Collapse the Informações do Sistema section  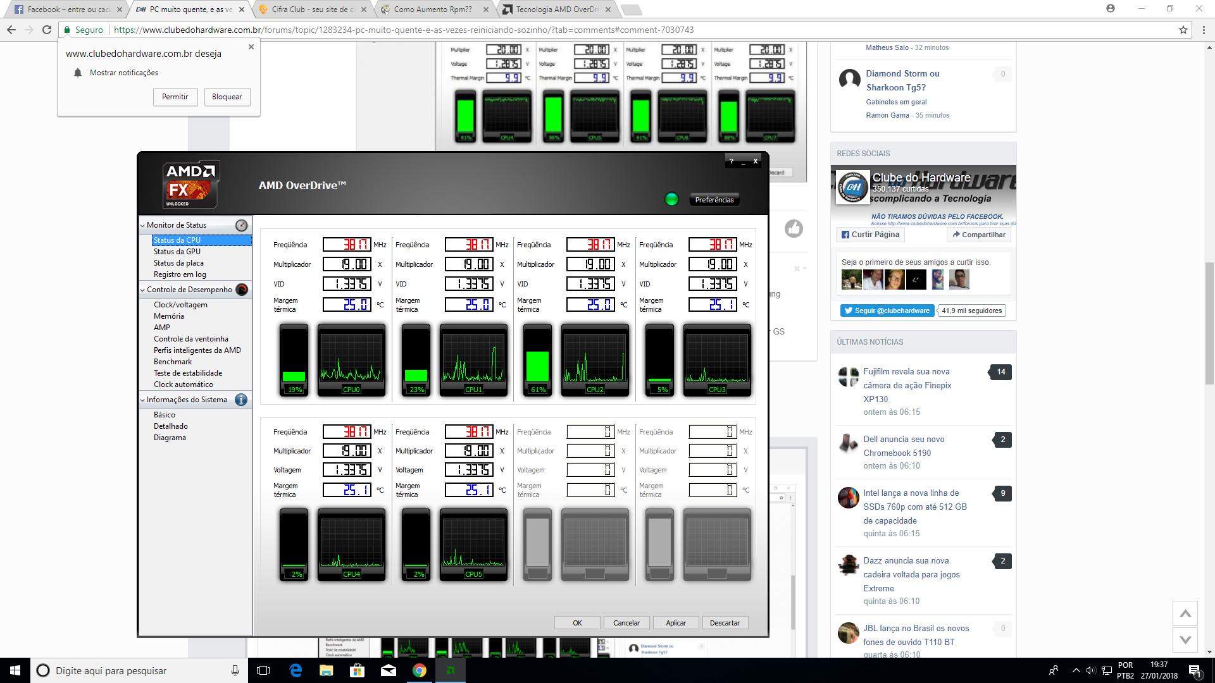142,400
